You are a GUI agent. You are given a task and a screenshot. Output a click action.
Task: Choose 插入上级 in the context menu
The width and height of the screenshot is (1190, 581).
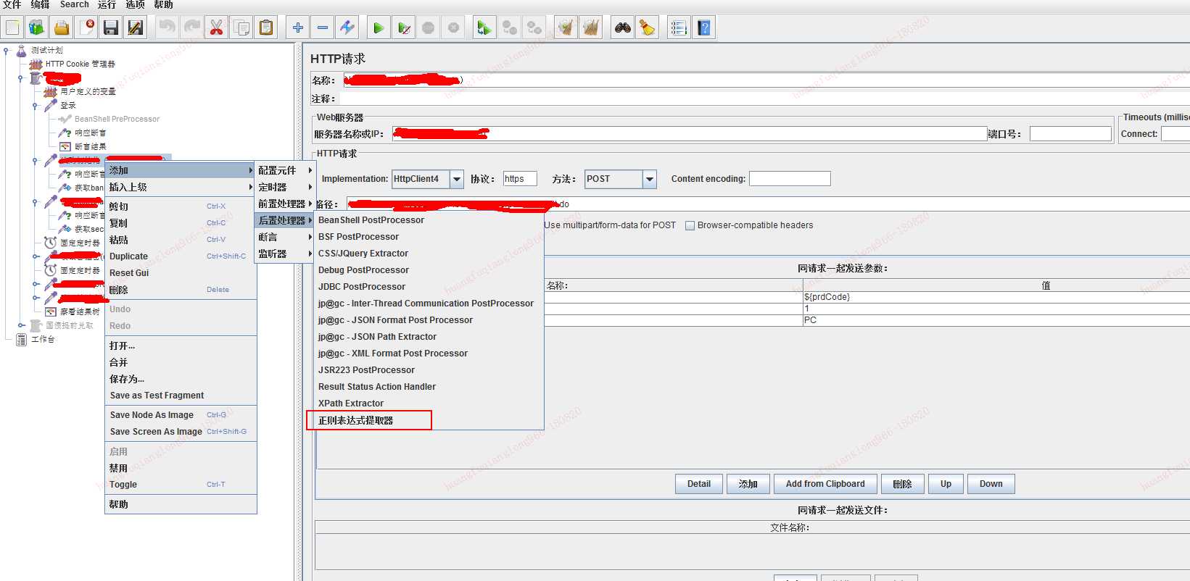pyautogui.click(x=181, y=187)
